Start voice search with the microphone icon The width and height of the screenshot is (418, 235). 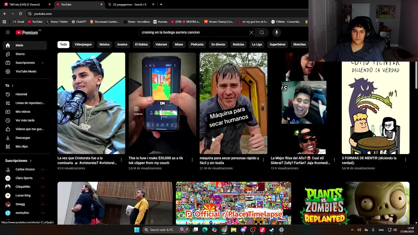click(277, 32)
